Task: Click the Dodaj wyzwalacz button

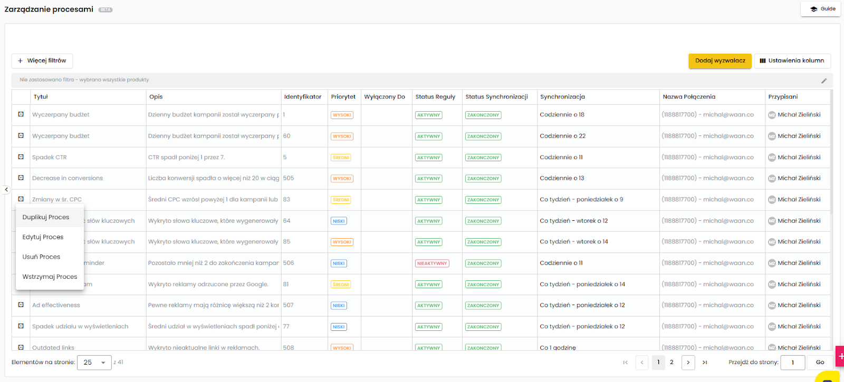Action: coord(720,61)
